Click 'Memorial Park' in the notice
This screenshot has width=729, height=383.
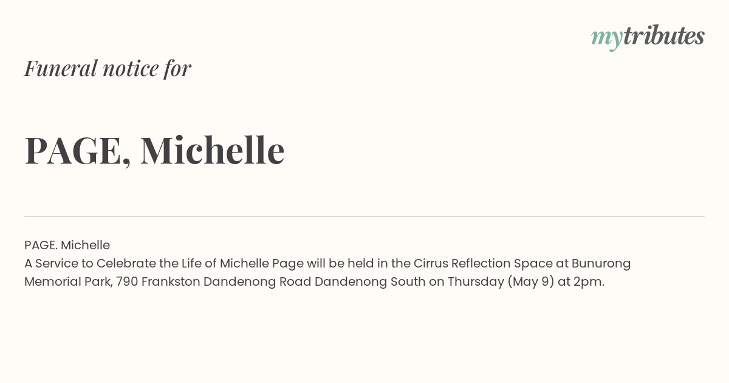click(x=68, y=282)
